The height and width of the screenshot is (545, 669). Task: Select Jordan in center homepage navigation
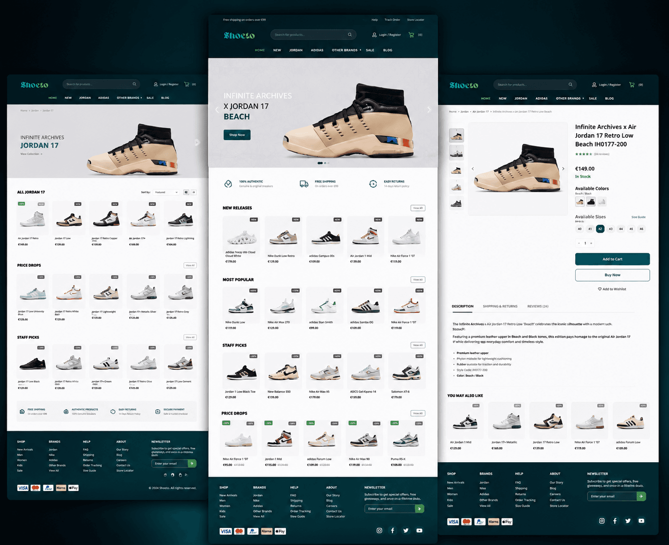296,50
